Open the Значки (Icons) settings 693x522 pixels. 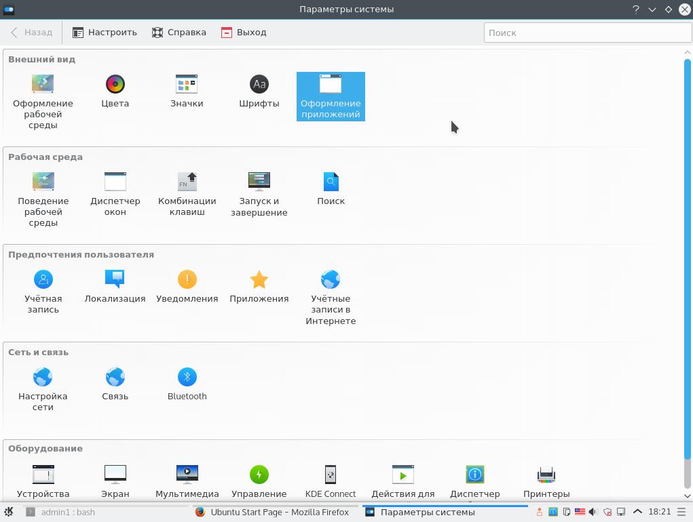(x=187, y=92)
